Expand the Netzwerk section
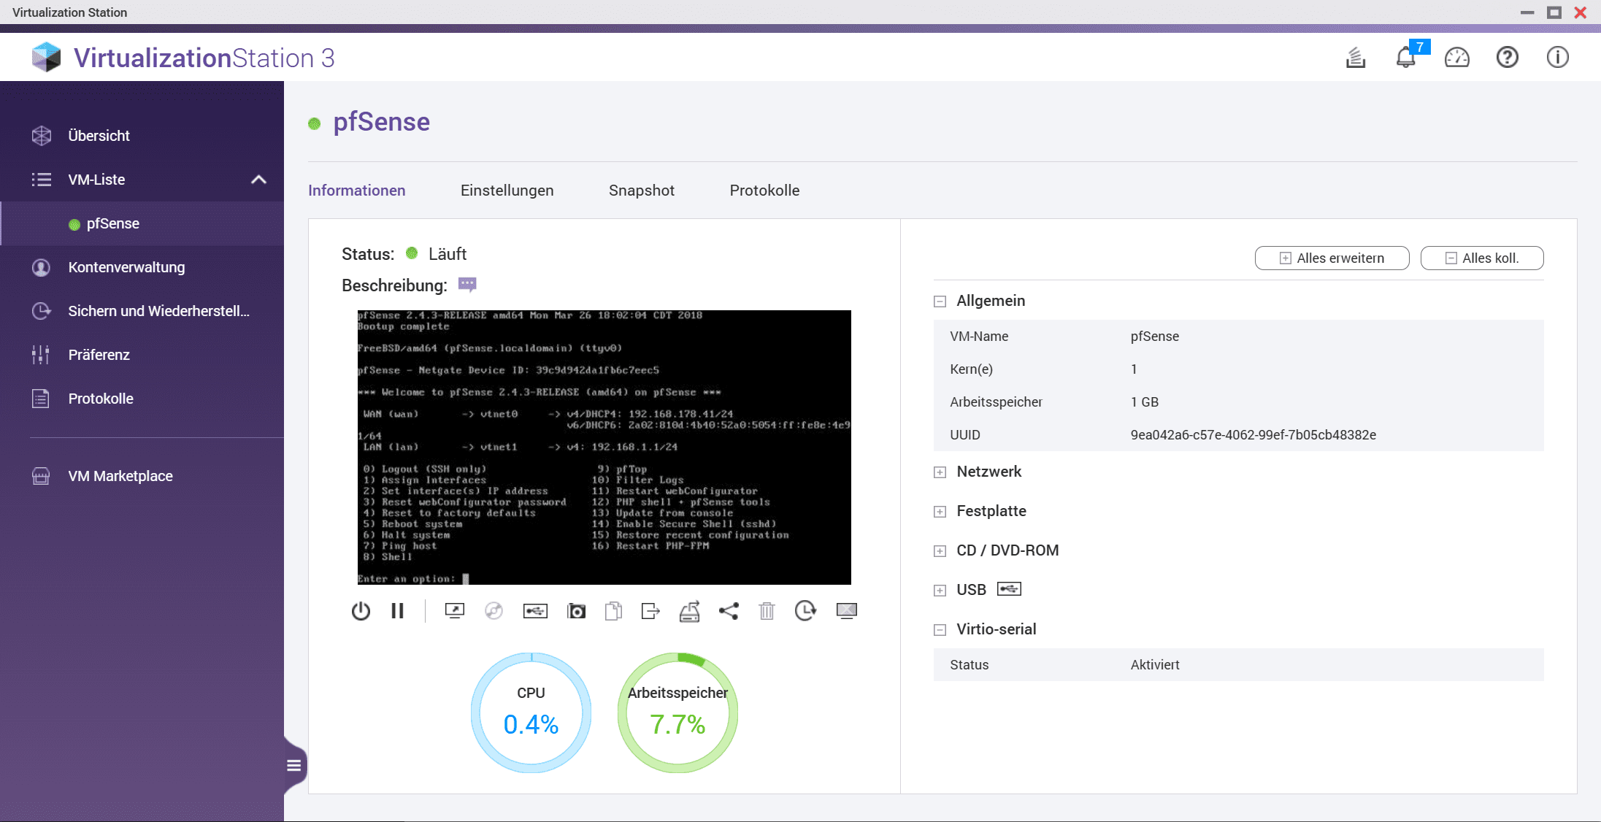 tap(940, 472)
